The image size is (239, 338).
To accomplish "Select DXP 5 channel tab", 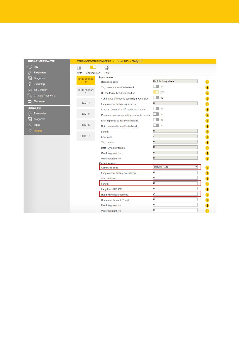I will (x=86, y=114).
